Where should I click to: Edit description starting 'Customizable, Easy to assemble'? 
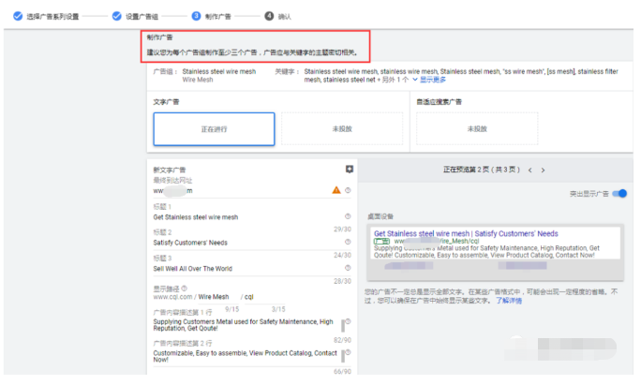click(246, 356)
